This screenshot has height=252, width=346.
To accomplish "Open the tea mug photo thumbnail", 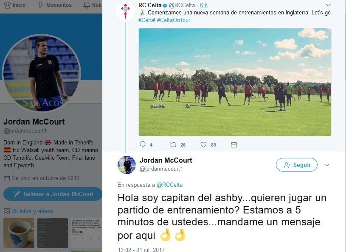I will tap(19, 233).
